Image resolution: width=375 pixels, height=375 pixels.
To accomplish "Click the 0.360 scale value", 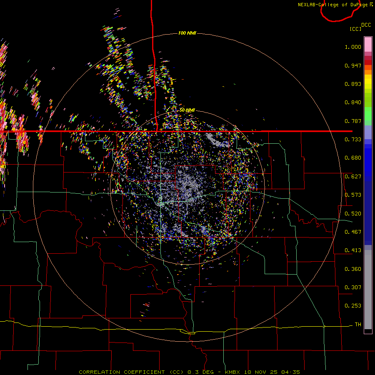I will coord(353,269).
